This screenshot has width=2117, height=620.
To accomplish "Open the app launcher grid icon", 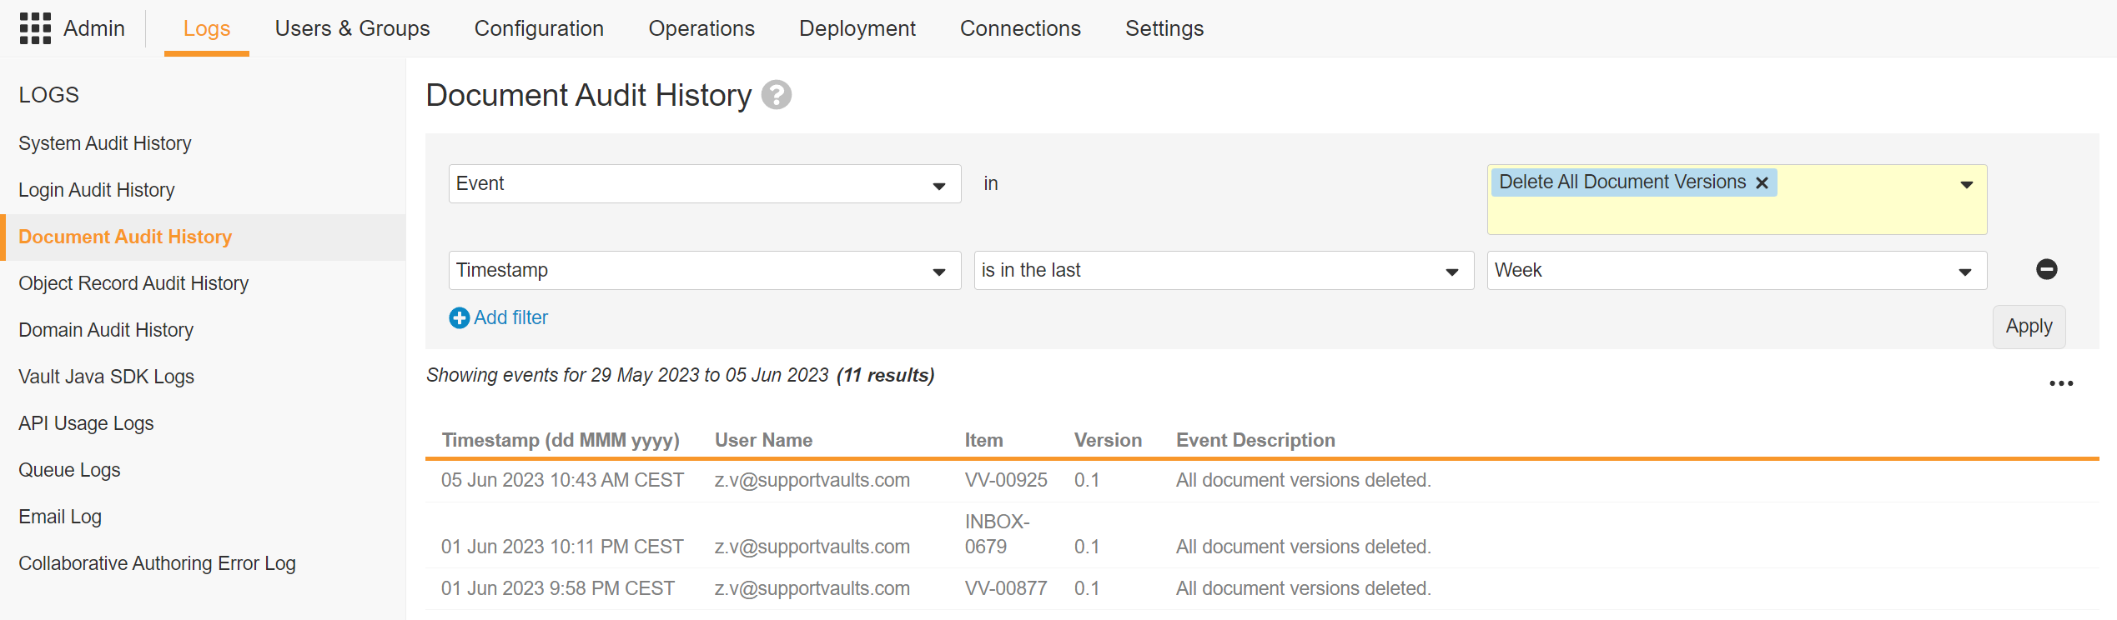I will (35, 28).
